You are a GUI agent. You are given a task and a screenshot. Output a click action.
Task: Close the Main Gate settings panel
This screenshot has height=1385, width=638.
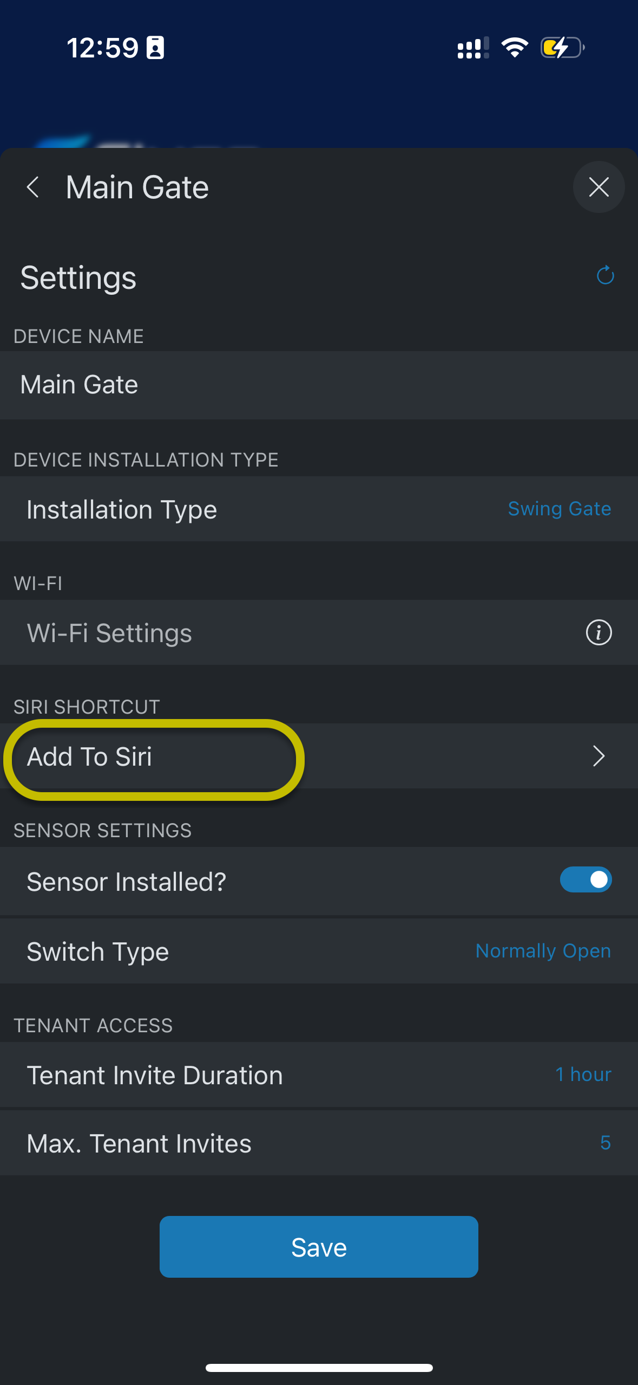(598, 187)
